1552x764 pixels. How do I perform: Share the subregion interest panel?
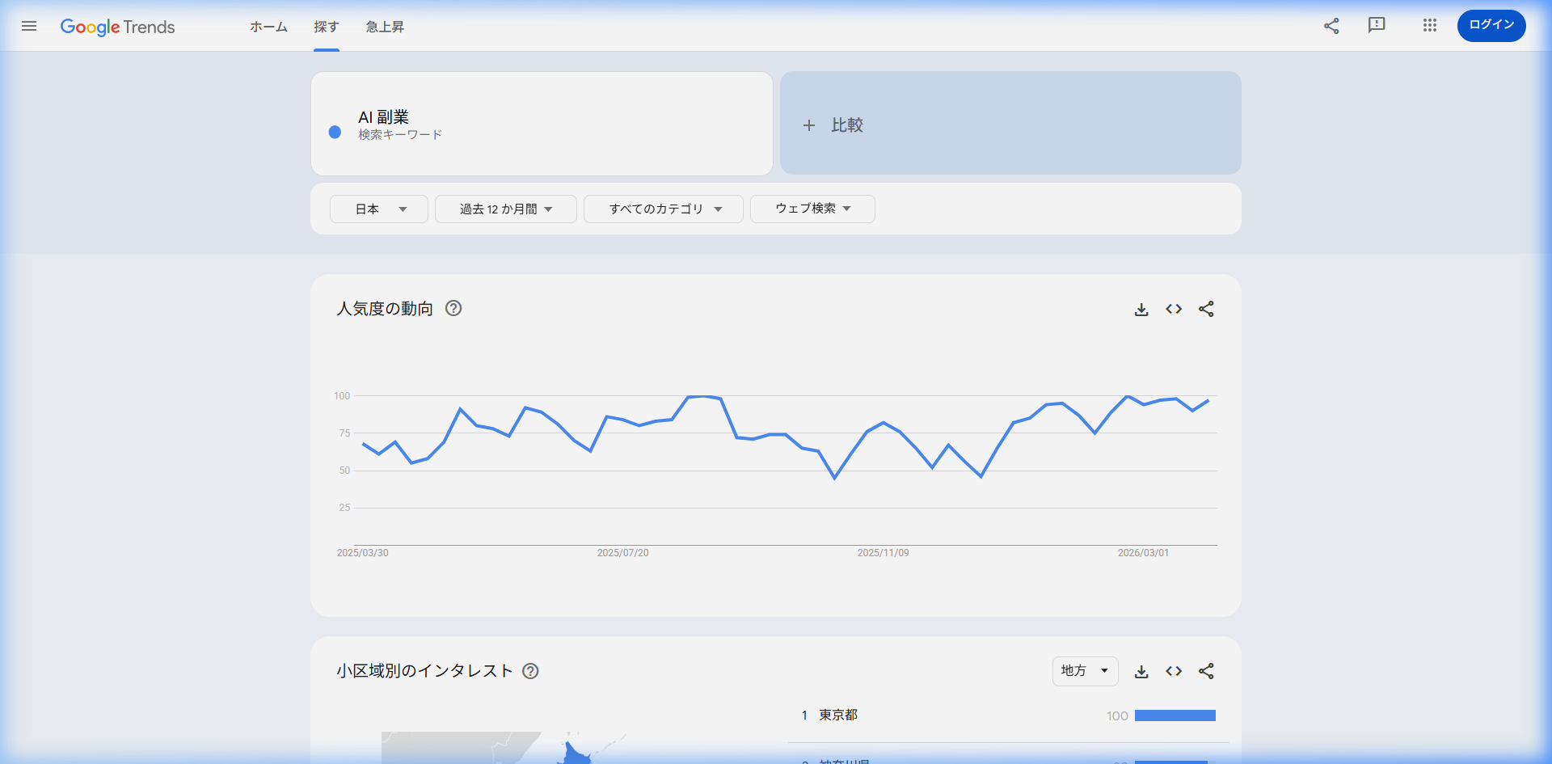click(x=1206, y=671)
